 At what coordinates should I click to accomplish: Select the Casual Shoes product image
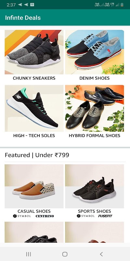[34, 186]
